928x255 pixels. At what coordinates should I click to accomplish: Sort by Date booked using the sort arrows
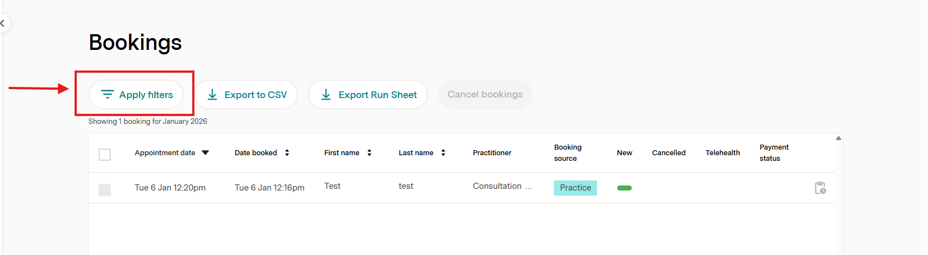point(287,152)
